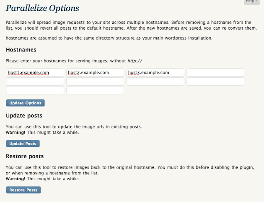Click the Restore Posts button
Image resolution: width=264 pixels, height=202 pixels.
click(23, 190)
